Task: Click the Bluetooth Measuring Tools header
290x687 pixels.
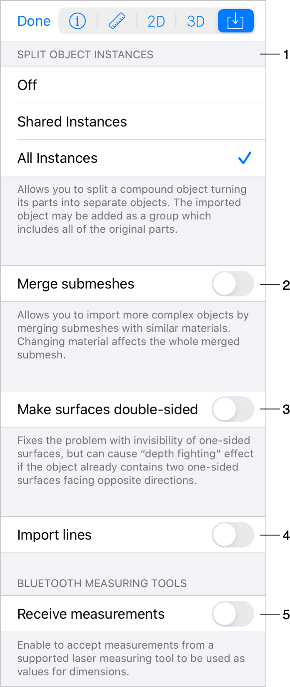Action: click(x=102, y=583)
